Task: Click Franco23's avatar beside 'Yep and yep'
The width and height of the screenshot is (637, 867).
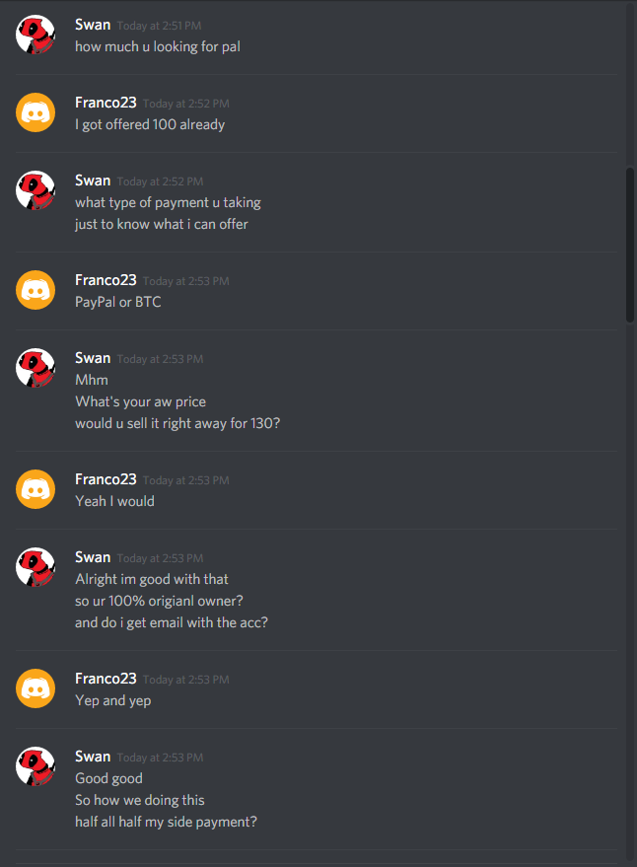Action: click(x=35, y=688)
